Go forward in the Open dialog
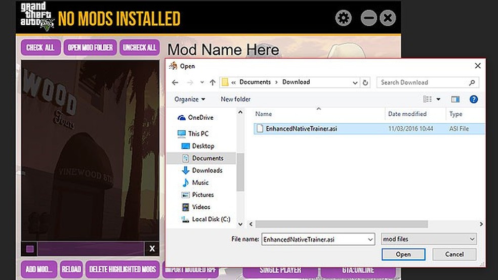 190,82
